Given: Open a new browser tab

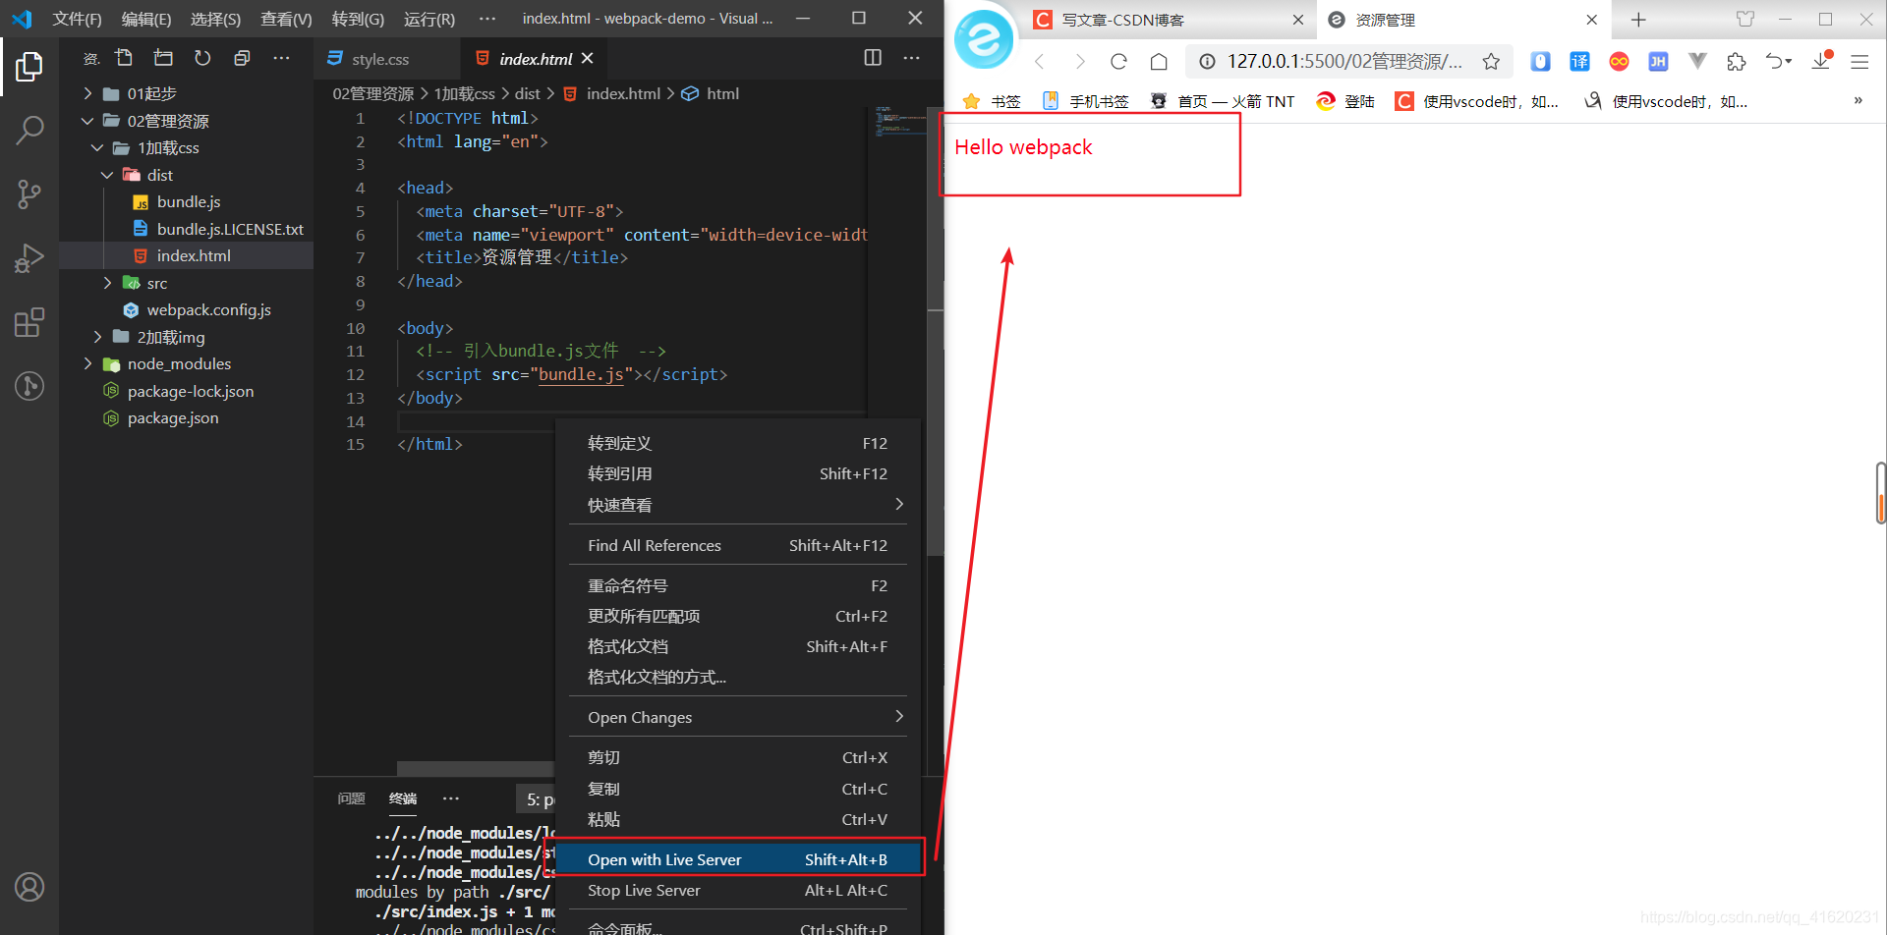Looking at the screenshot, I should coord(1638,20).
